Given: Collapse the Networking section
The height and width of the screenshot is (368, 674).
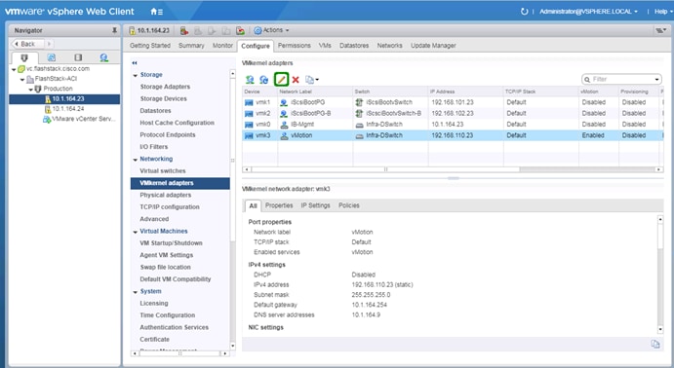Looking at the screenshot, I should click(x=136, y=160).
